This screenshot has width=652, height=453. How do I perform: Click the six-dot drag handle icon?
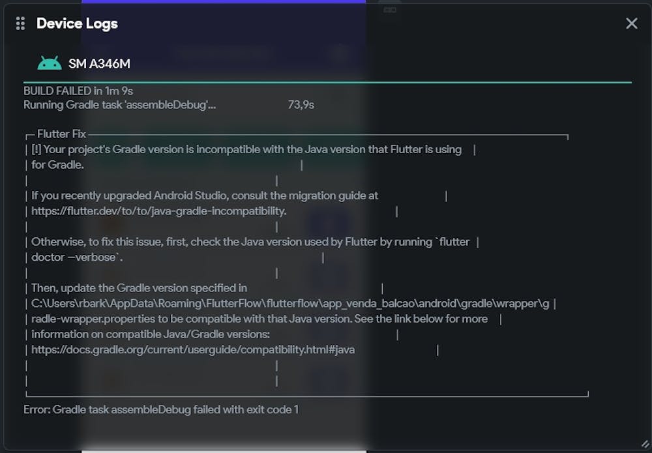(20, 23)
